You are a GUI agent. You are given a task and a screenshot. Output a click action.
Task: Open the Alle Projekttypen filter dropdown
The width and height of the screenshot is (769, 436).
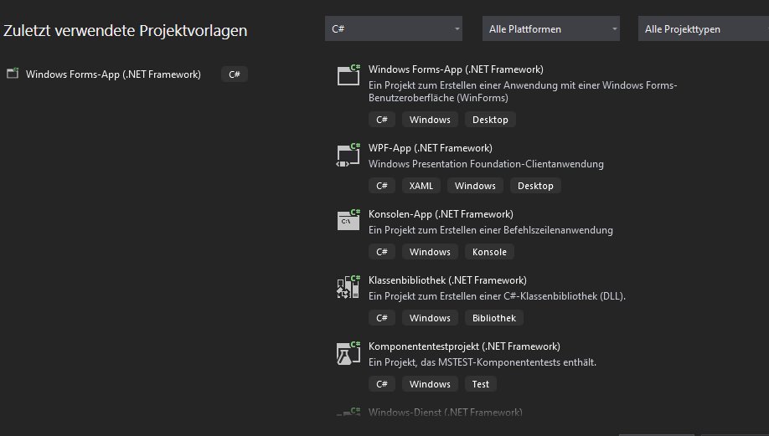click(x=704, y=29)
